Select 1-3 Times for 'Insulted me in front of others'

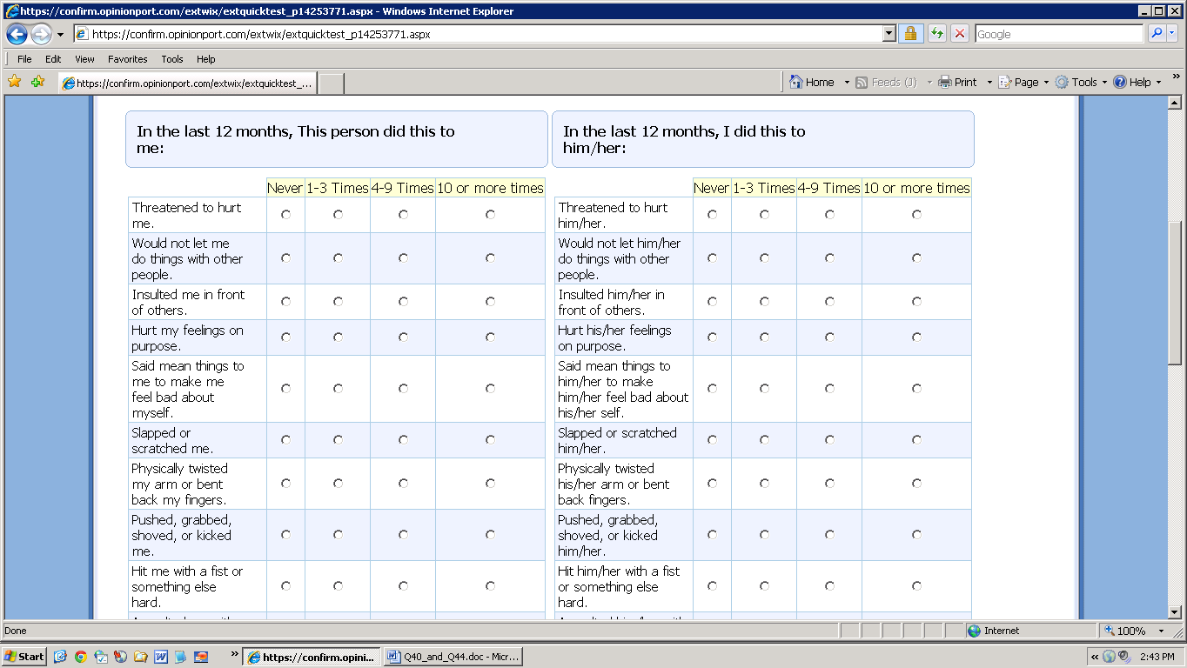coord(338,302)
